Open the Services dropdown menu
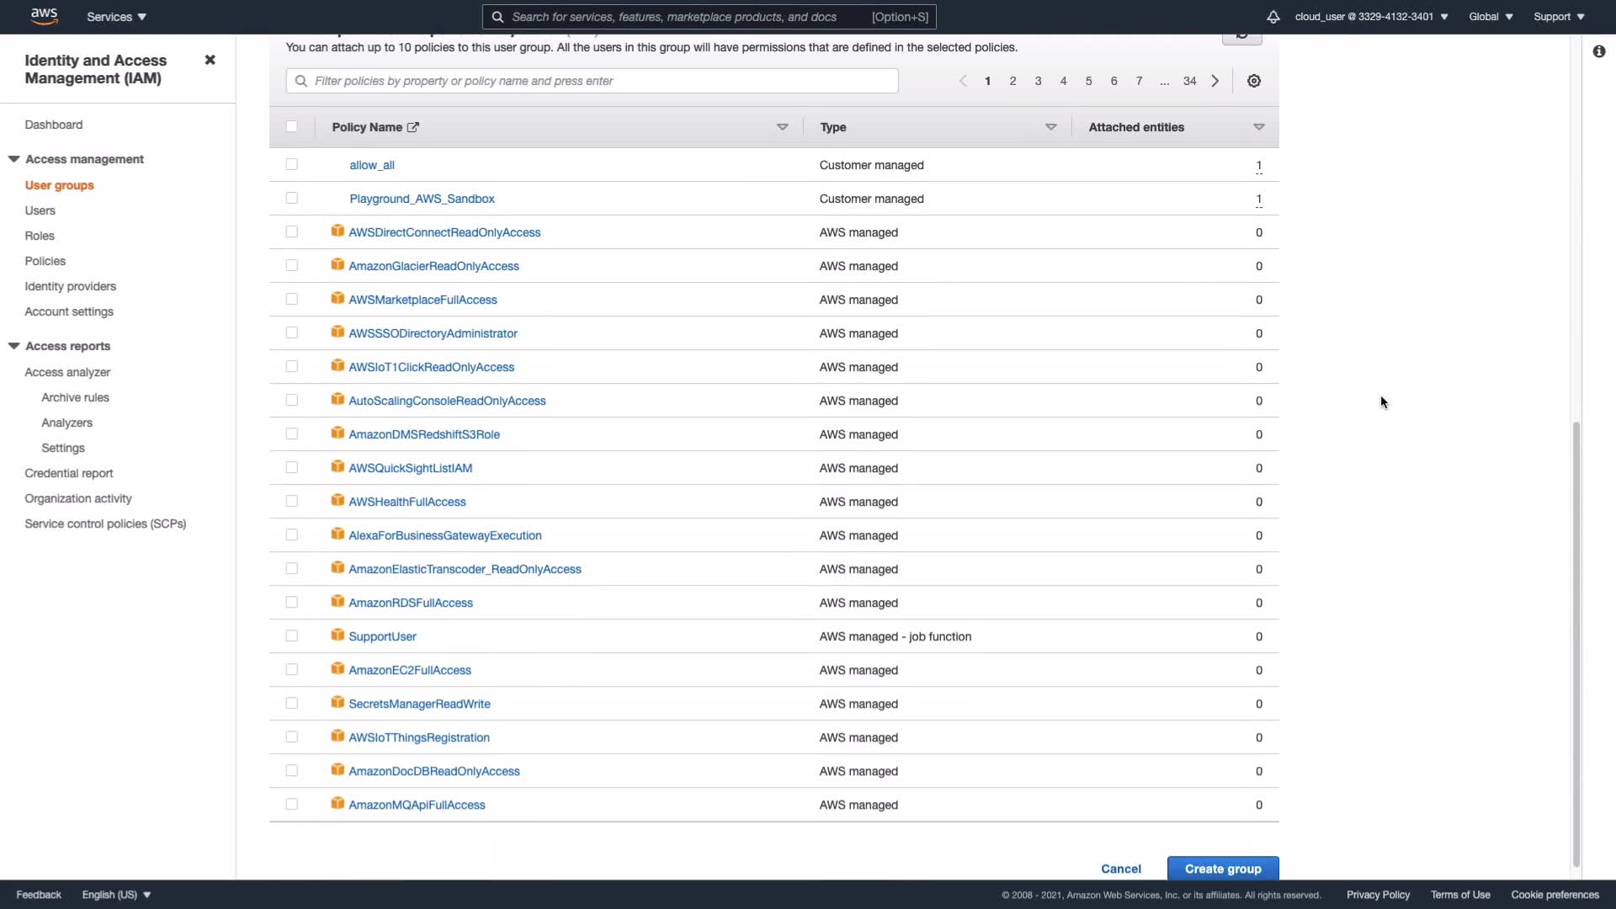The height and width of the screenshot is (909, 1616). [116, 17]
